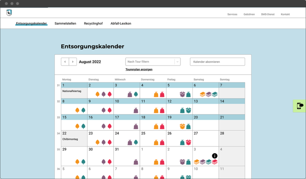
Task: Open the Nach Tour filtern dropdown
Action: point(153,61)
